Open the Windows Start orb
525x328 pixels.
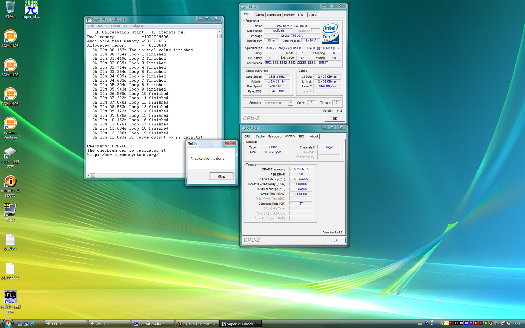(x=8, y=323)
